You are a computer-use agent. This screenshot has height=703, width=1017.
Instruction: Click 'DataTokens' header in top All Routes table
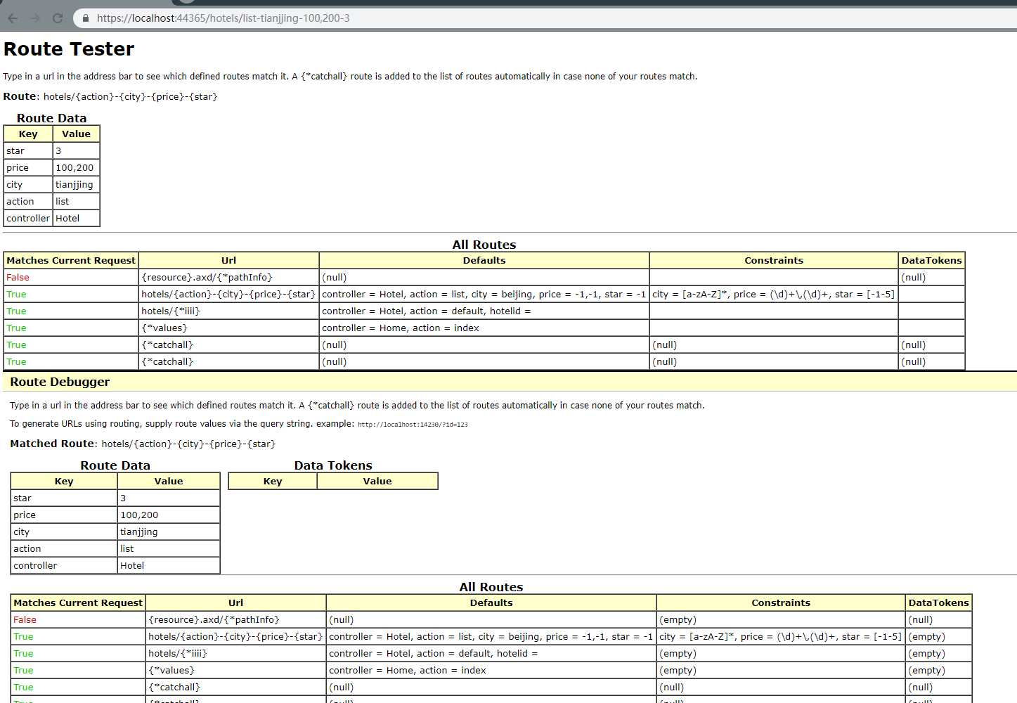(931, 261)
